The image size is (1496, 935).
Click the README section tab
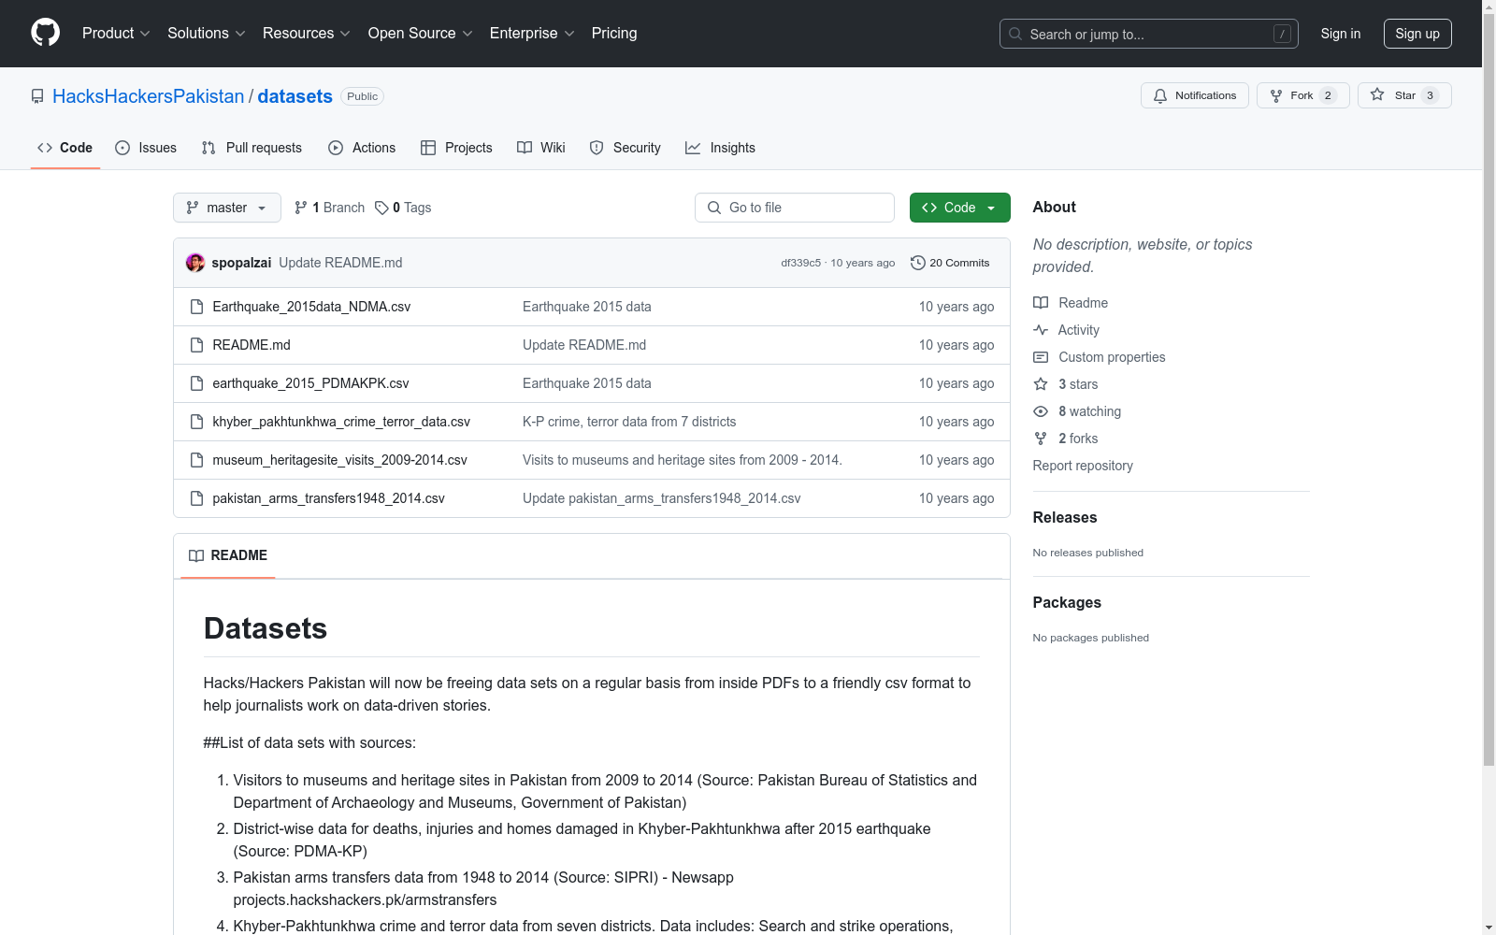[x=228, y=555]
